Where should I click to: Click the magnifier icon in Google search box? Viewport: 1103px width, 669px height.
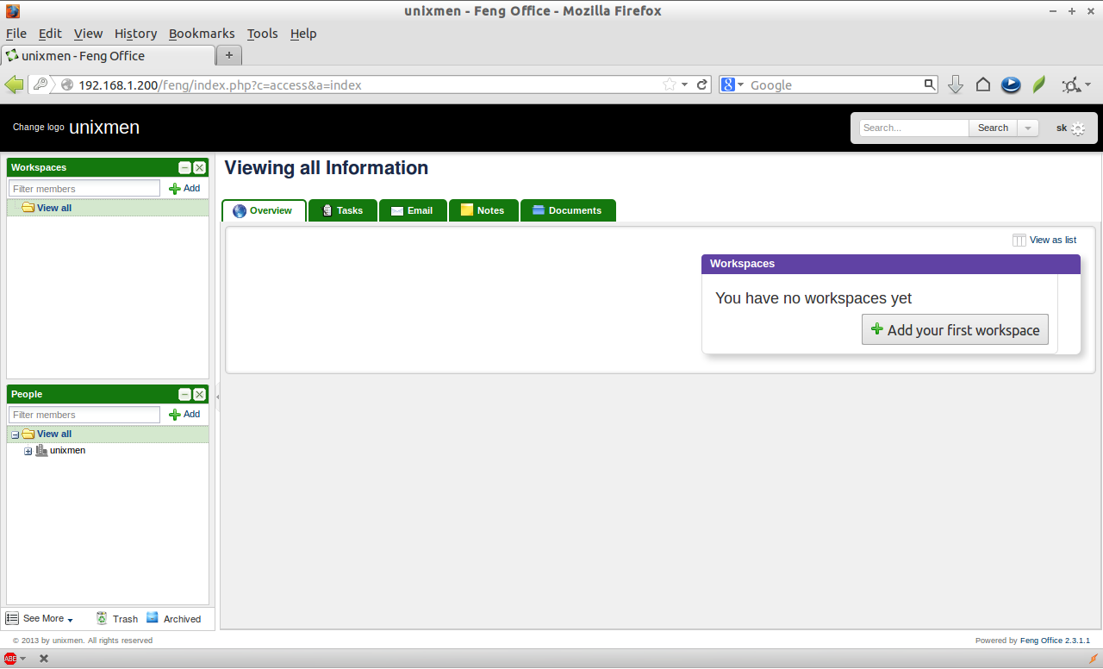(930, 84)
